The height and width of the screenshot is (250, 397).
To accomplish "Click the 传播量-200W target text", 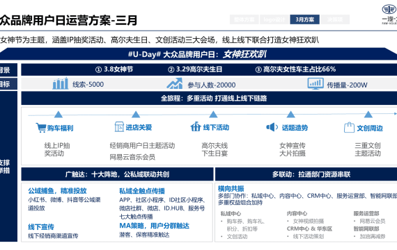I will click(347, 85).
